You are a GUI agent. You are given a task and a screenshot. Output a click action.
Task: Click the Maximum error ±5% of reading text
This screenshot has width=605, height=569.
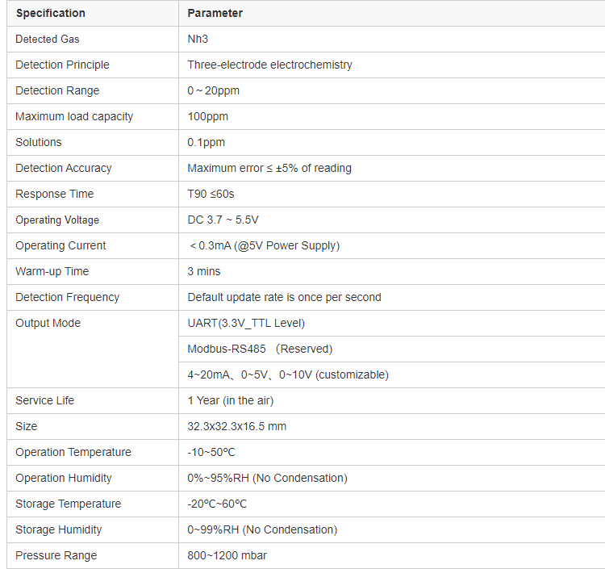click(269, 169)
